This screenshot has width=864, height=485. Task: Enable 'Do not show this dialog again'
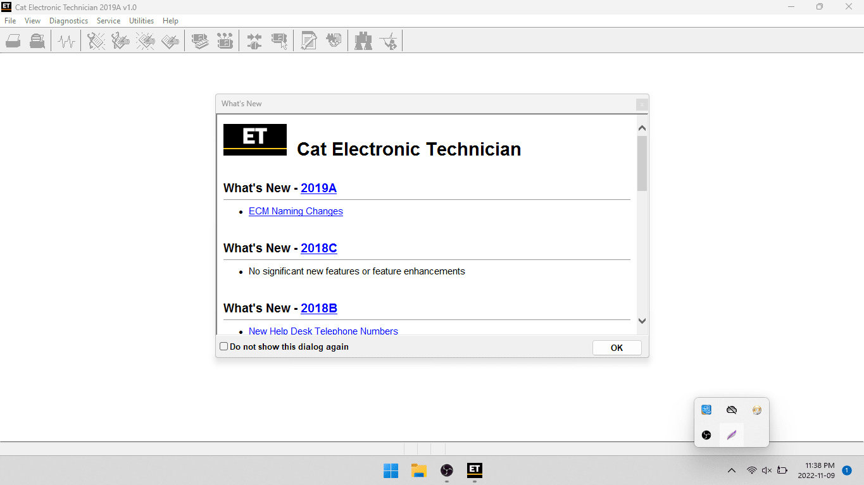(x=224, y=347)
